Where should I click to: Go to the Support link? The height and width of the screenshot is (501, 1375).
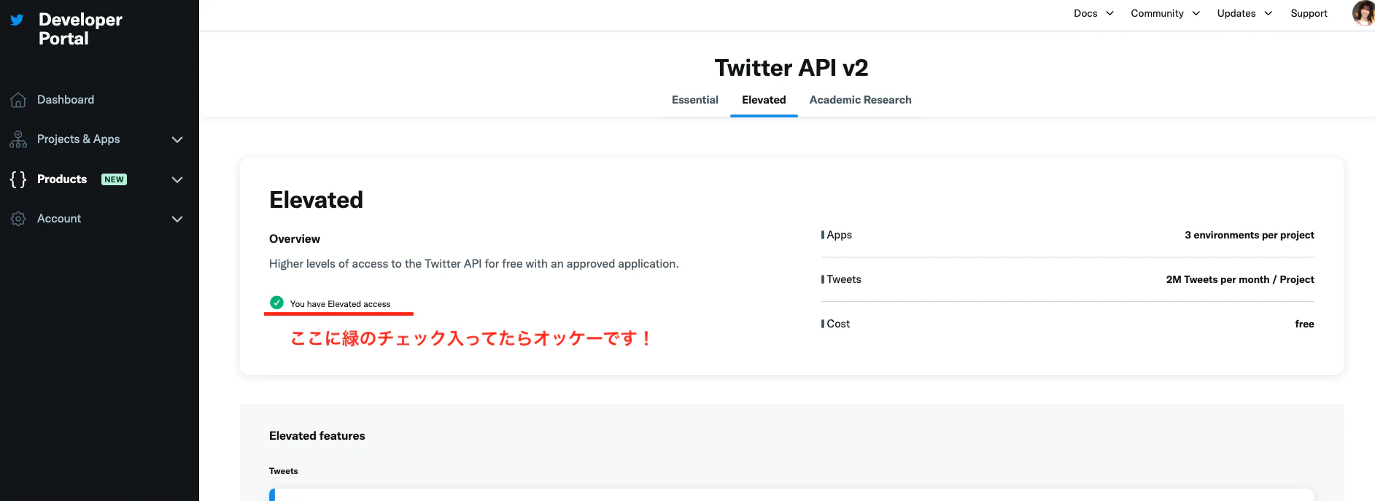pyautogui.click(x=1309, y=13)
